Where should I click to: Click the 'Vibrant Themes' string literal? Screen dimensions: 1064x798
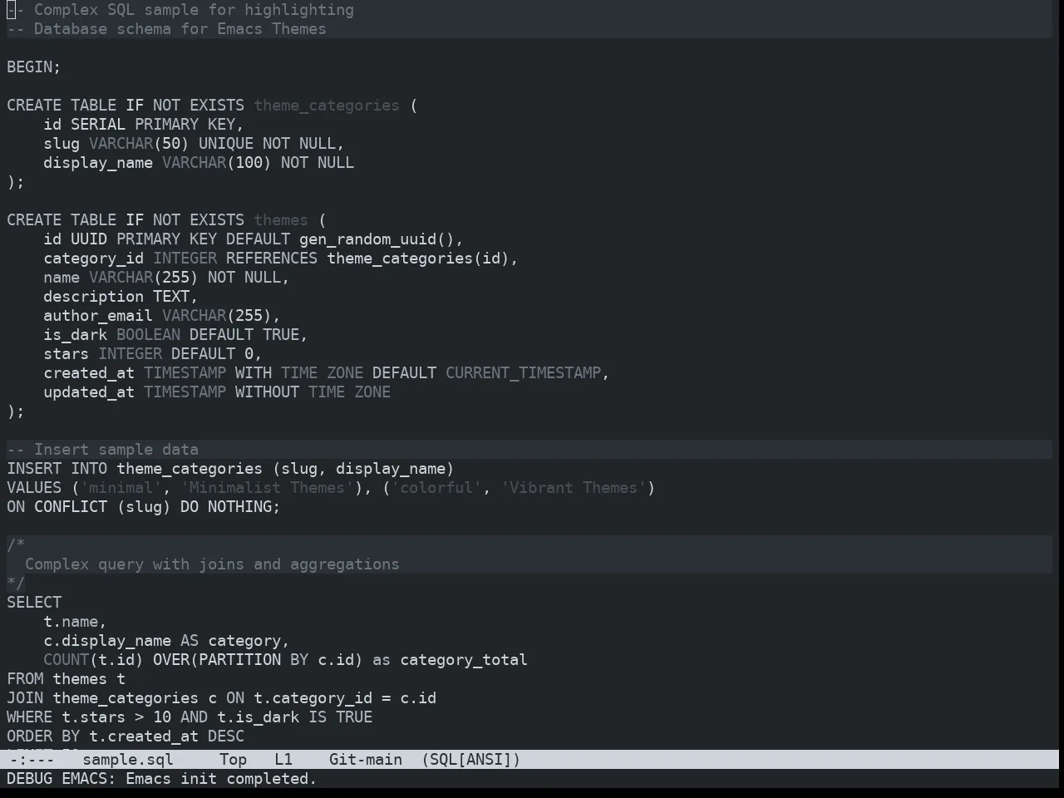pos(574,487)
